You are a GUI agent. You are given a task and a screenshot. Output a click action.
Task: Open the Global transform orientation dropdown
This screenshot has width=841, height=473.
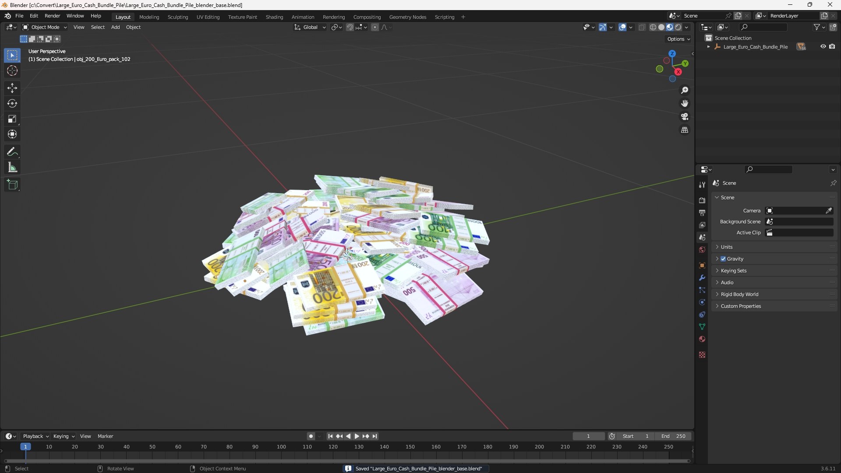tap(310, 27)
